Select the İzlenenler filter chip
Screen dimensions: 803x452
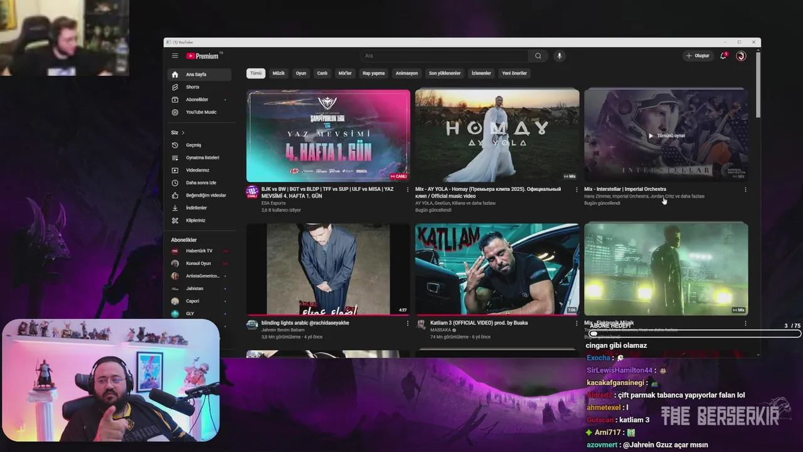[481, 73]
